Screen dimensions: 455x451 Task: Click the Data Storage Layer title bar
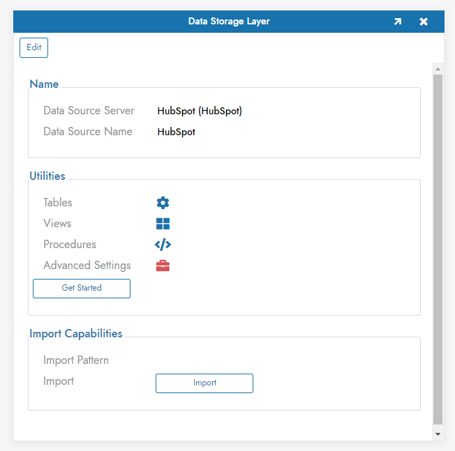pyautogui.click(x=229, y=22)
